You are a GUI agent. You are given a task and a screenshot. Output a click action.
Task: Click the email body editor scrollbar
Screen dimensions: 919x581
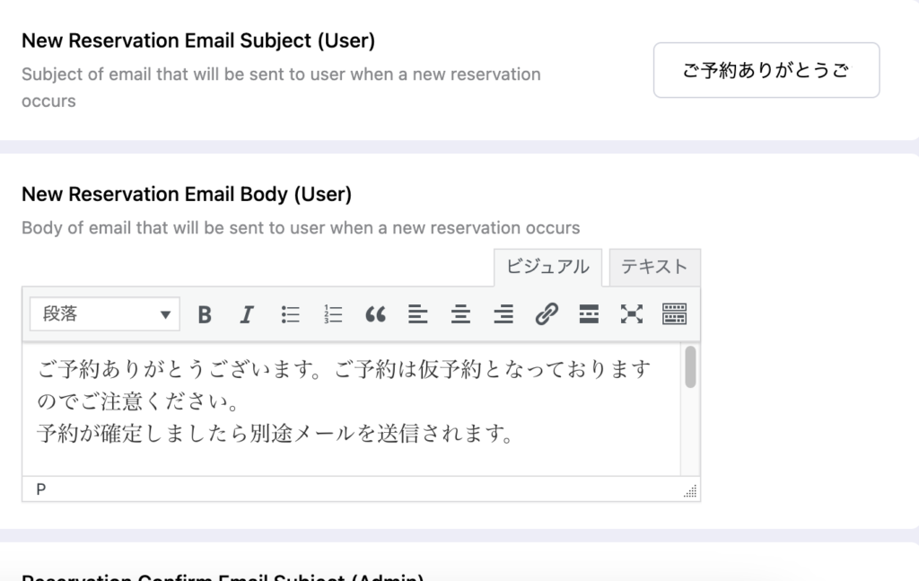pyautogui.click(x=690, y=367)
